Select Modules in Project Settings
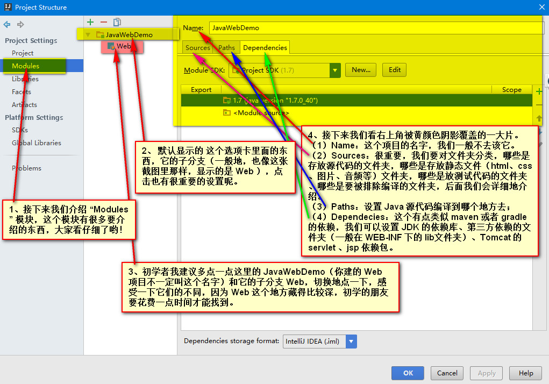Viewport: 549px width, 384px height. 25,66
